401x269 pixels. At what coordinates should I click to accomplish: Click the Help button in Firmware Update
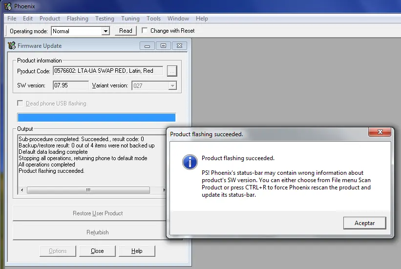(137, 251)
